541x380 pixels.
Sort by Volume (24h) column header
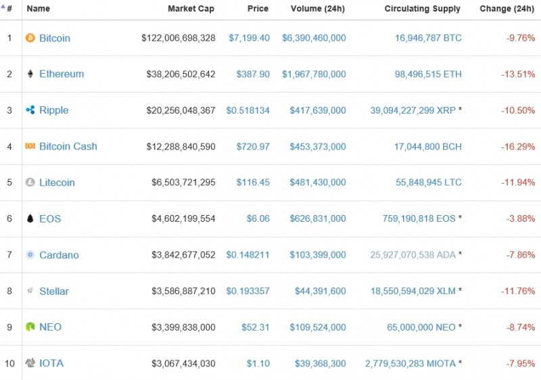[x=318, y=9]
